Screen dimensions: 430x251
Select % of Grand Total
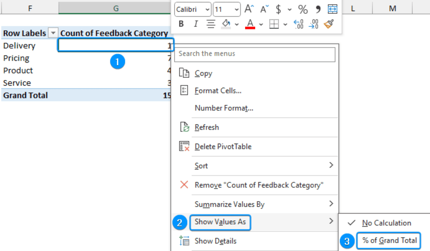[389, 241]
